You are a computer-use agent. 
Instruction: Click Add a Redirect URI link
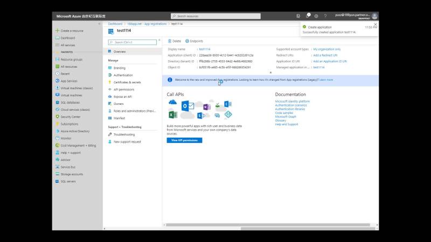325,55
